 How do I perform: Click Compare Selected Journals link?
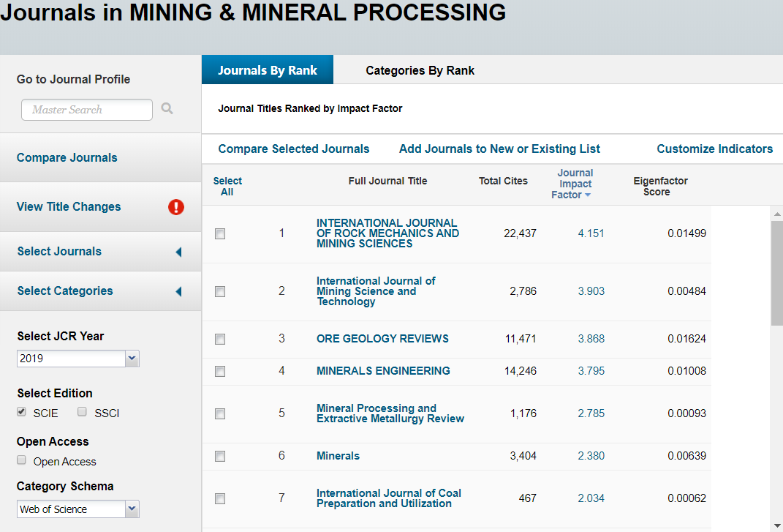pos(294,149)
